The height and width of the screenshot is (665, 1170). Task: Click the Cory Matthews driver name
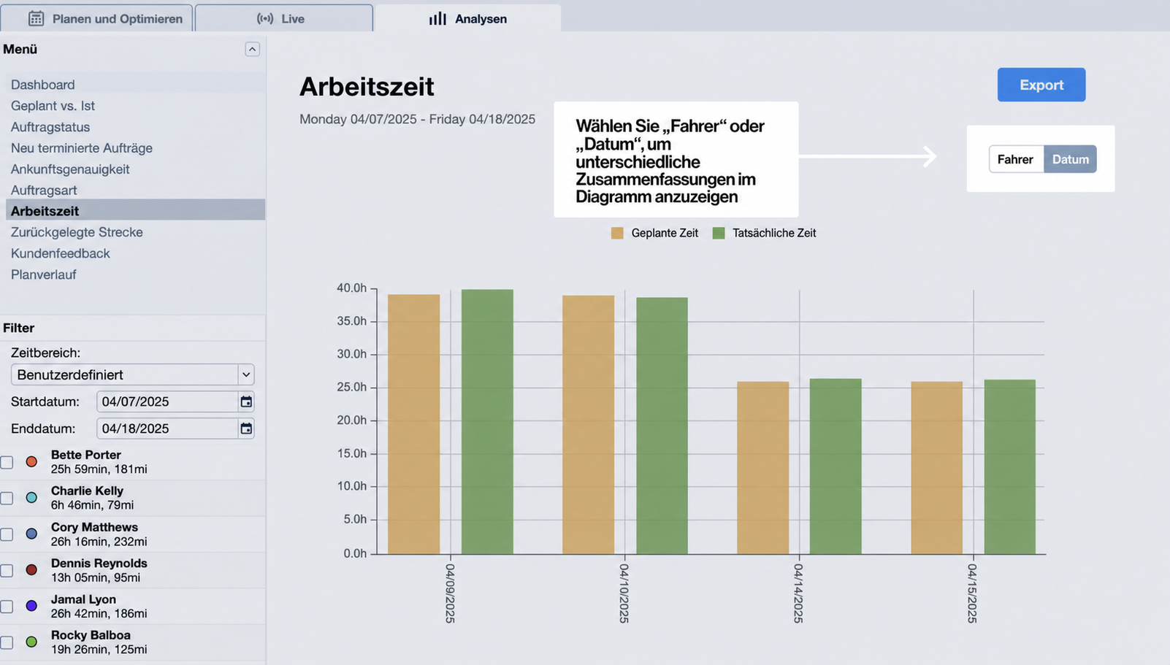[94, 527]
